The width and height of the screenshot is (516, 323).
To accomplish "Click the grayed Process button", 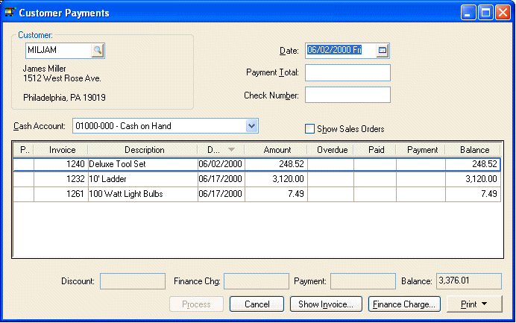I will [196, 304].
